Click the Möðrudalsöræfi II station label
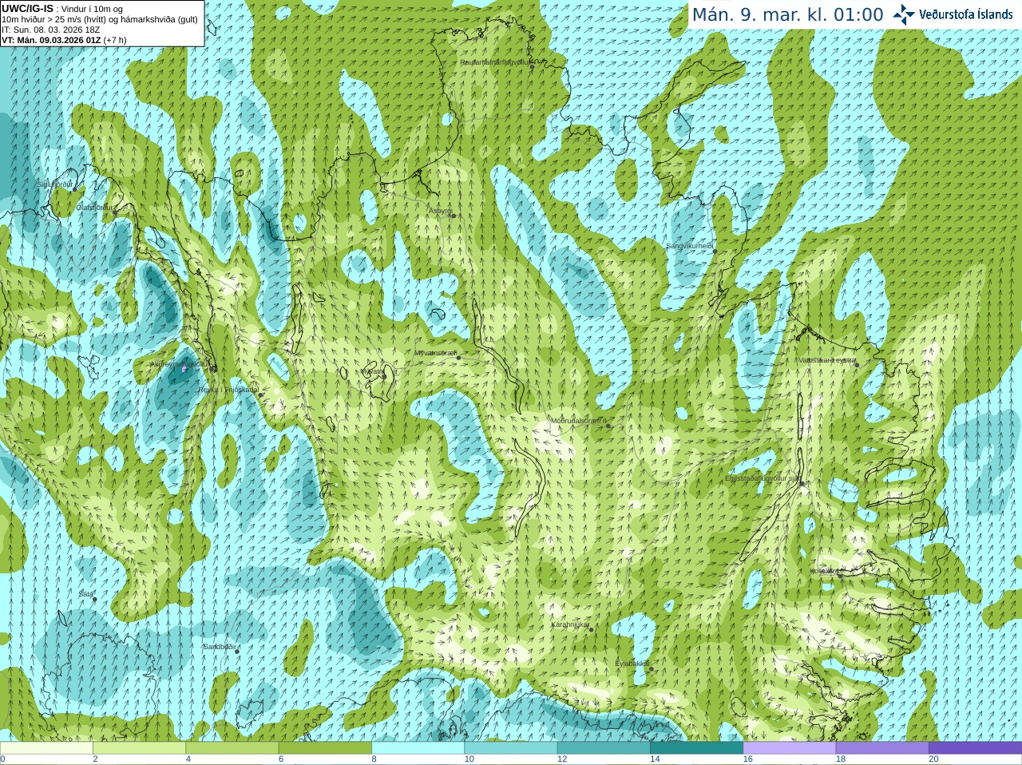The image size is (1022, 765). [579, 421]
